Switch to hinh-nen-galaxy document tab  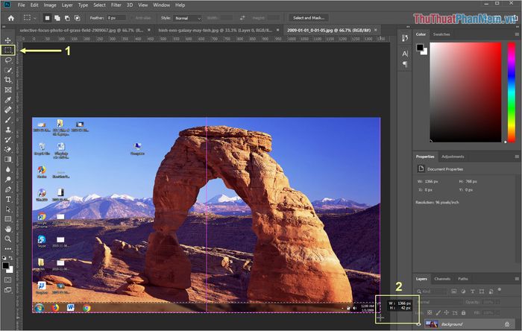[x=215, y=30]
